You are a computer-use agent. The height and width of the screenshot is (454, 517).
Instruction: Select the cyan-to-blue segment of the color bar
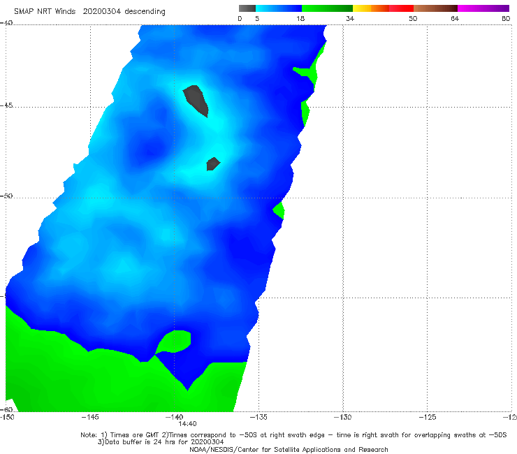click(x=279, y=8)
